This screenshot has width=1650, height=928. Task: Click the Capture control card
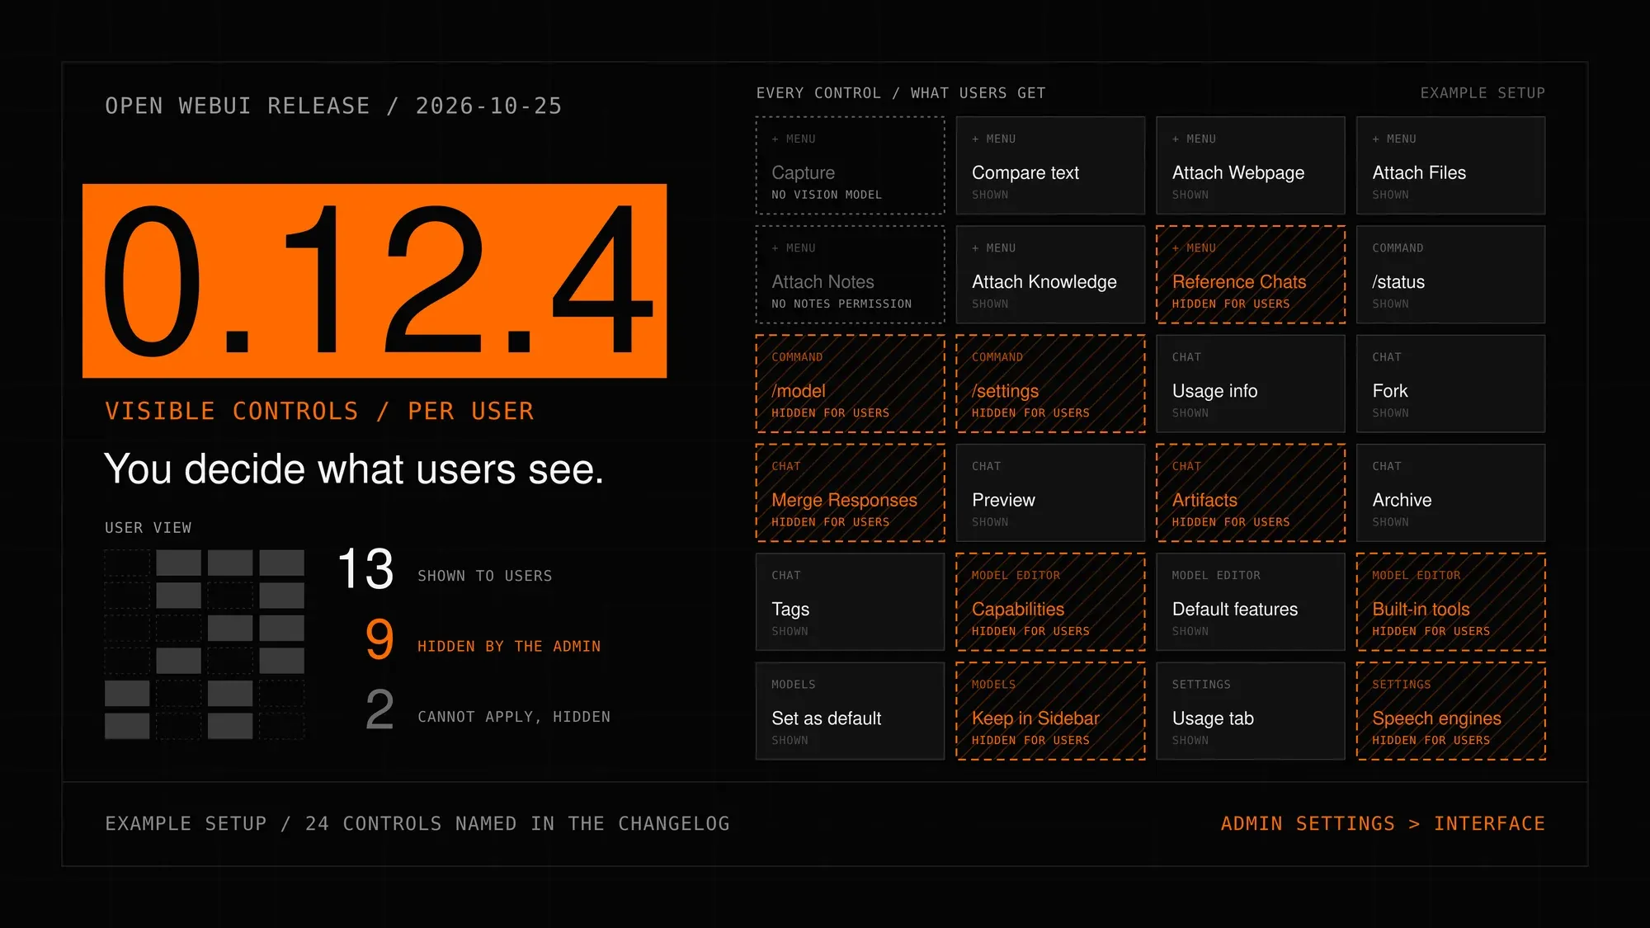850,165
